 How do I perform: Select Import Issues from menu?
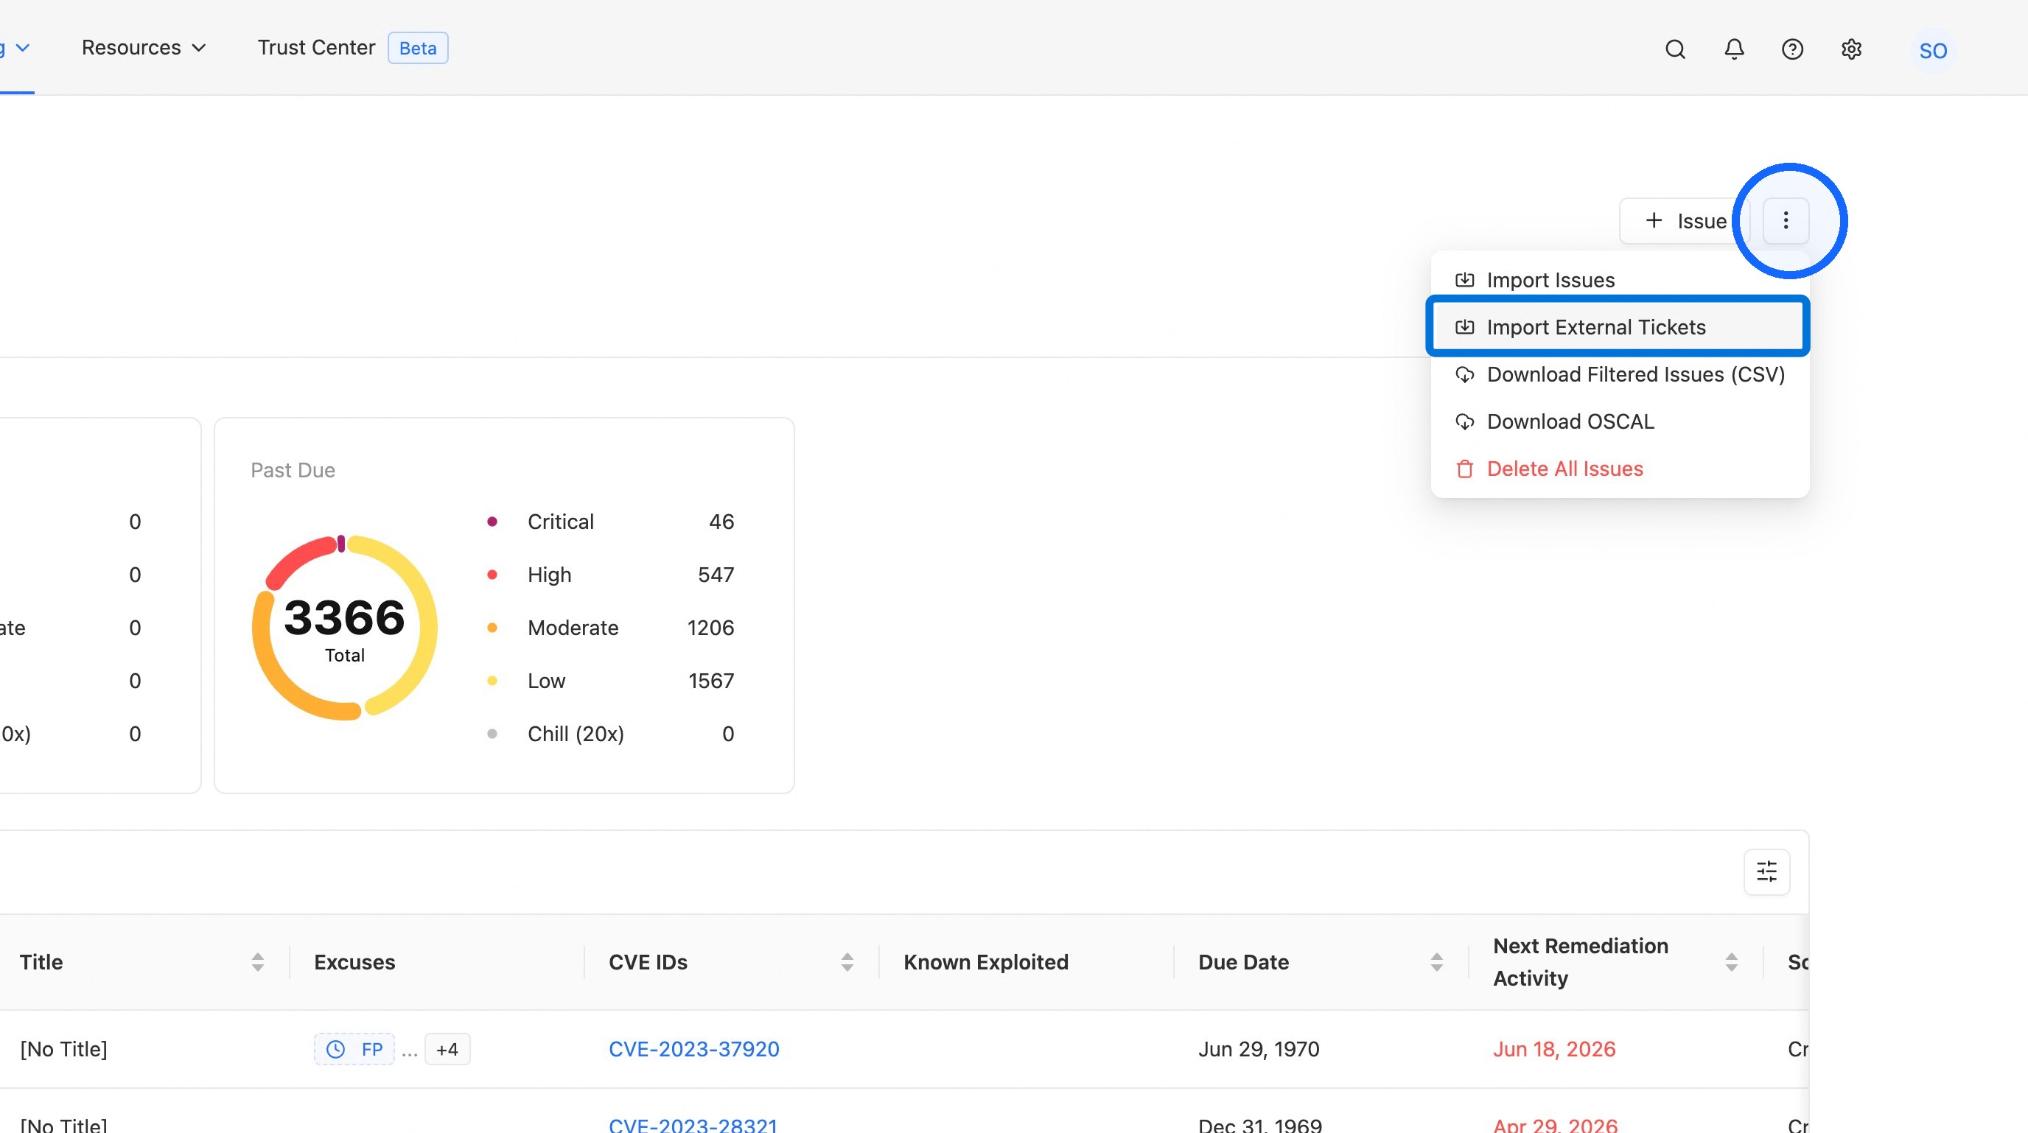point(1620,280)
